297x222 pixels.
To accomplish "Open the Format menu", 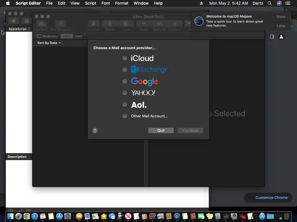I will [122, 3].
